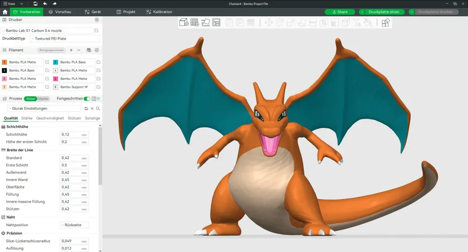The image size is (468, 252).
Task: Click the Arrange all objects icon
Action: pos(216,22)
